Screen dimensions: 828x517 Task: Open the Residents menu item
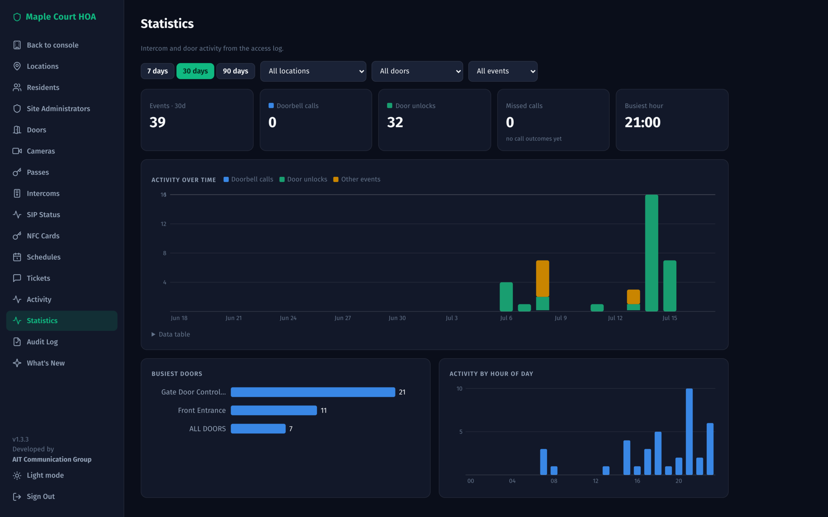click(x=43, y=88)
